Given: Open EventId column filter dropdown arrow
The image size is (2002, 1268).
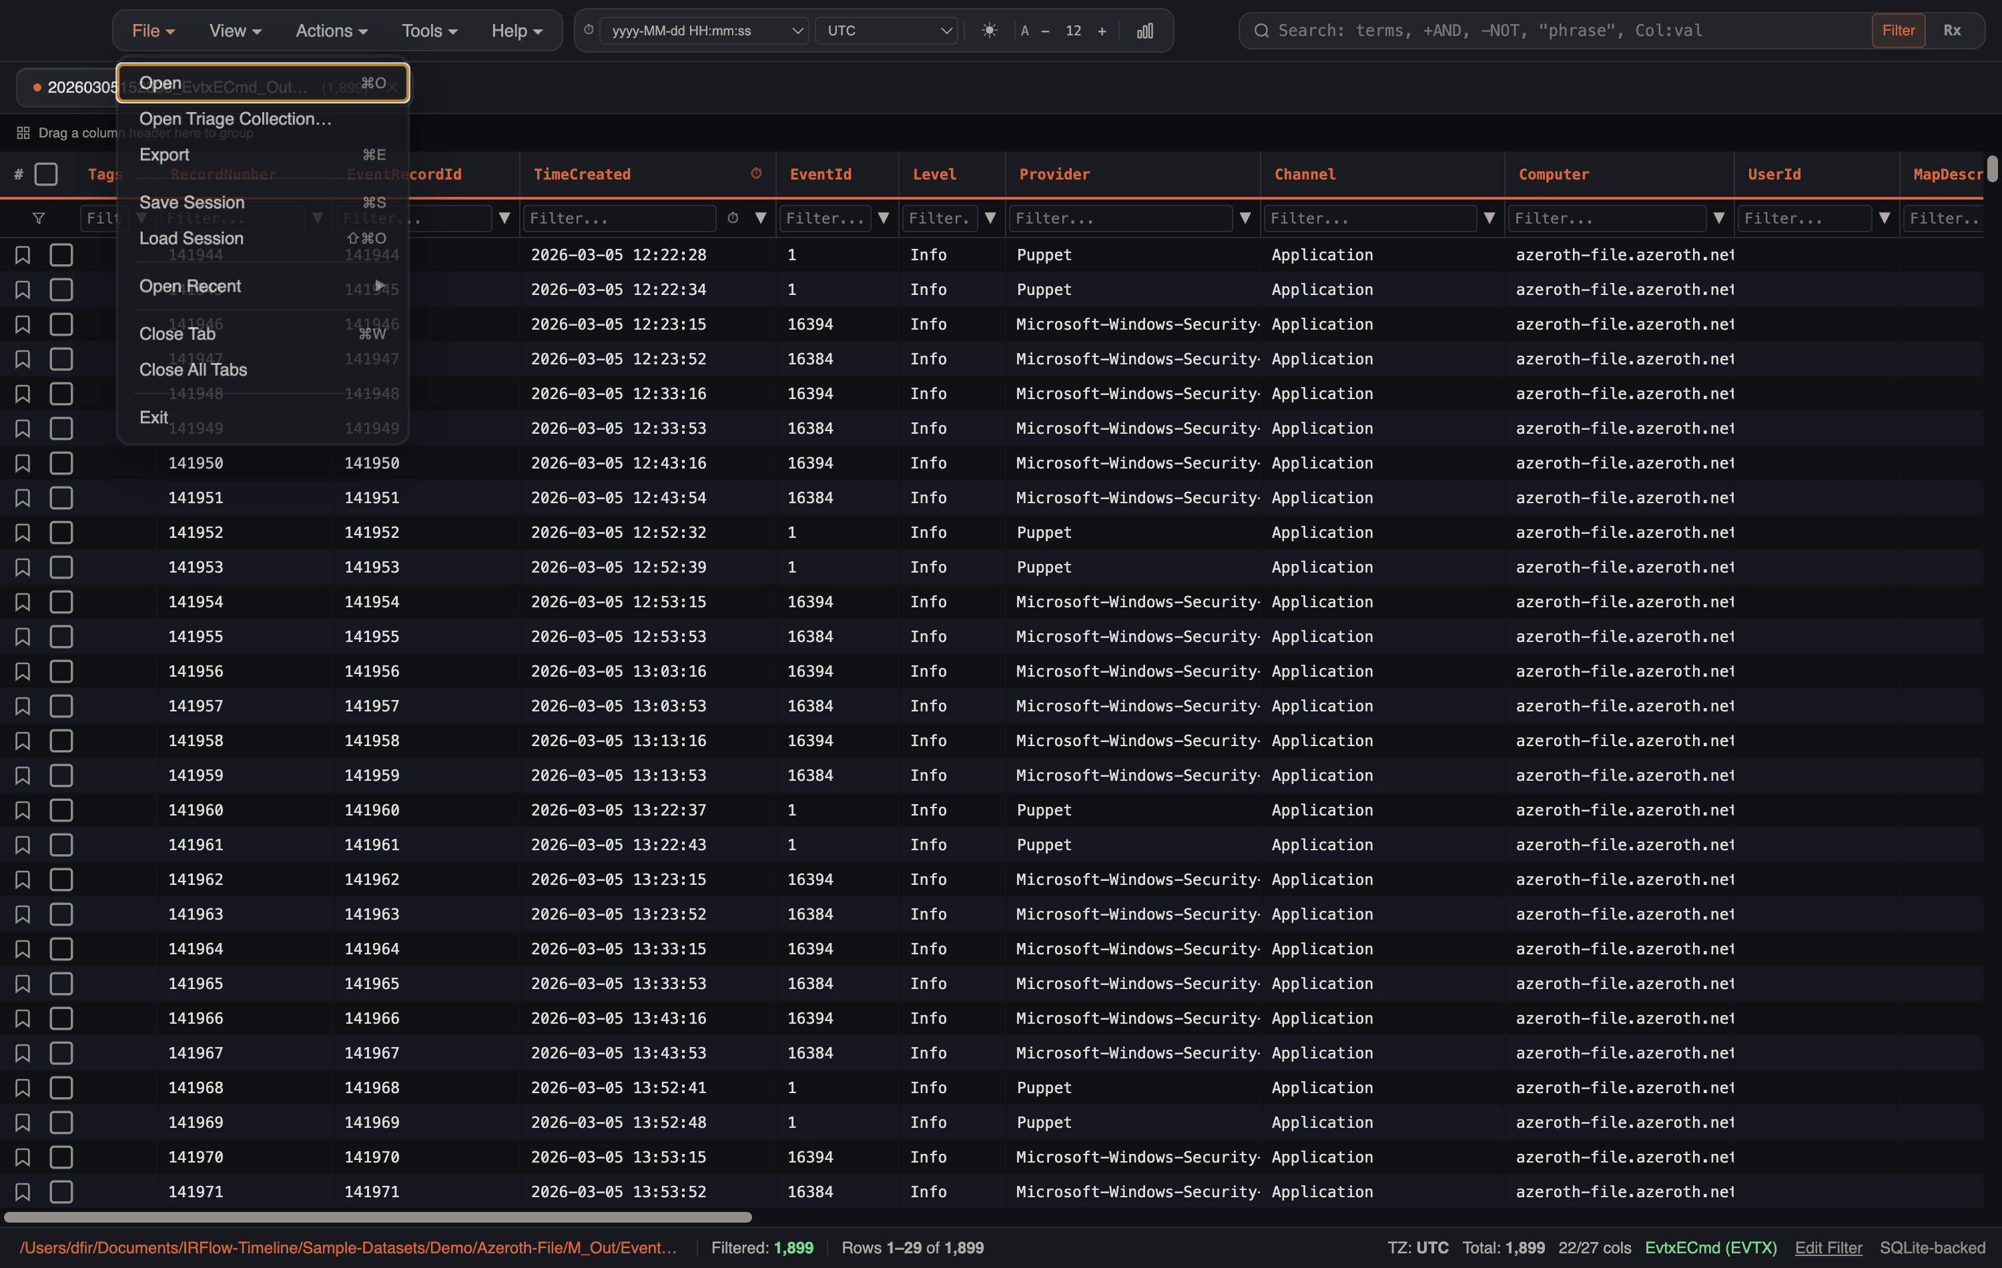Looking at the screenshot, I should tap(884, 218).
